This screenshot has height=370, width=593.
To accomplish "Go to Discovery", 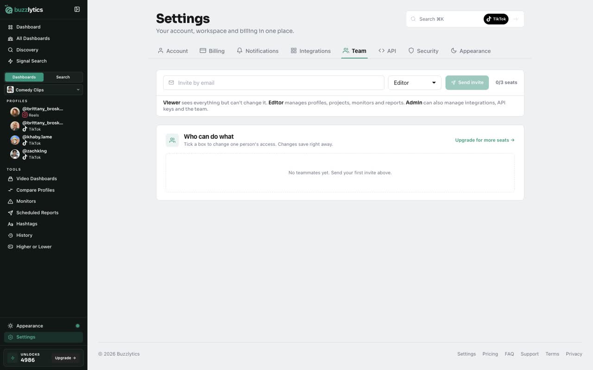I will point(44,49).
